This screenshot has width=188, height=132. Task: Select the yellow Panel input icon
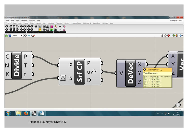click(40, 29)
